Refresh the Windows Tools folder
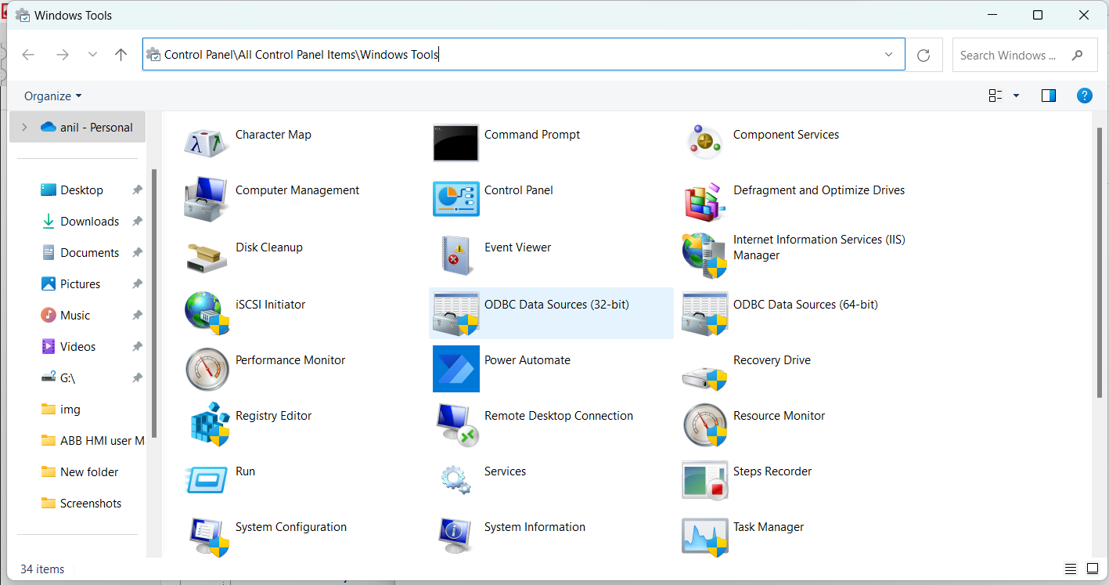The height and width of the screenshot is (585, 1109). 924,55
